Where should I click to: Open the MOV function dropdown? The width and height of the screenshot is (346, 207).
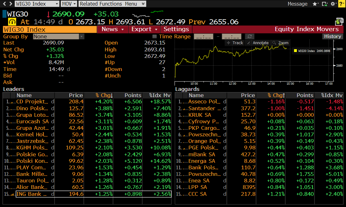[69, 4]
